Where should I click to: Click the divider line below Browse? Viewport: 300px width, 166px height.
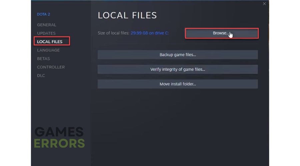(178, 44)
